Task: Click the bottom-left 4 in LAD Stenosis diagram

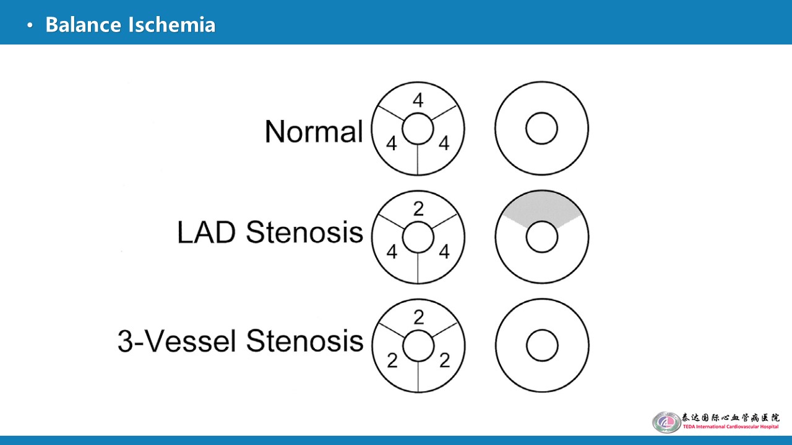Action: (392, 252)
